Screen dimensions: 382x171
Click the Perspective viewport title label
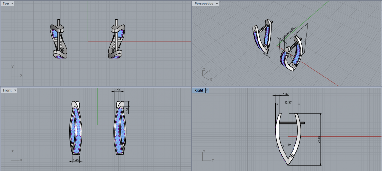[x=204, y=4]
